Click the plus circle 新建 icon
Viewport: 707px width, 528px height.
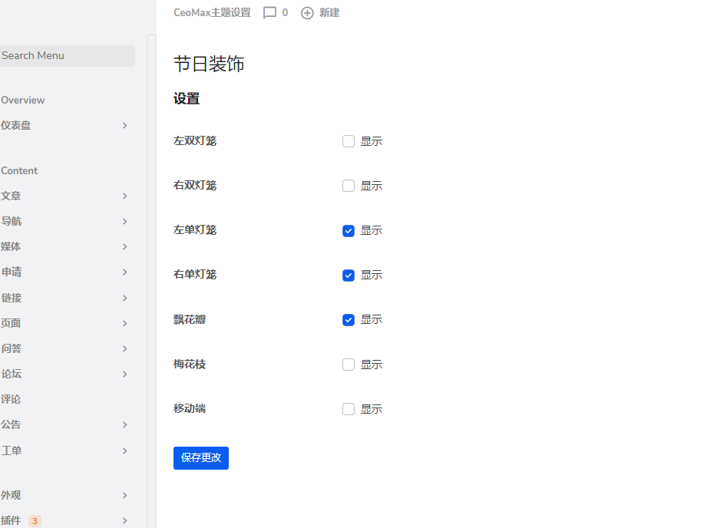coord(307,13)
